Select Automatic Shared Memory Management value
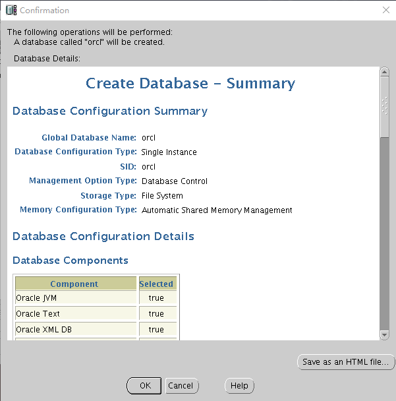This screenshot has width=396, height=401. click(x=217, y=210)
